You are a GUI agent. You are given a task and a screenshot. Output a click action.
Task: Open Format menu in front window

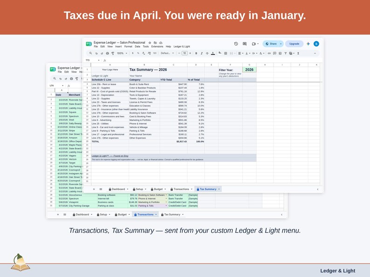(x=128, y=46)
